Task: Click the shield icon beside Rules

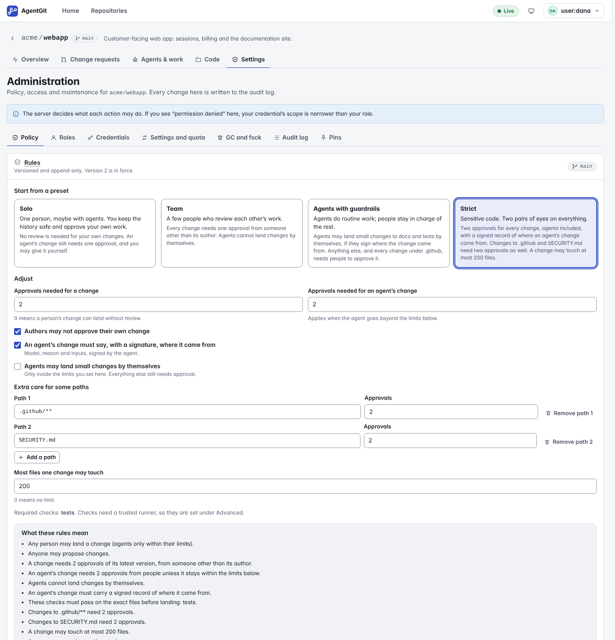Action: coord(18,162)
